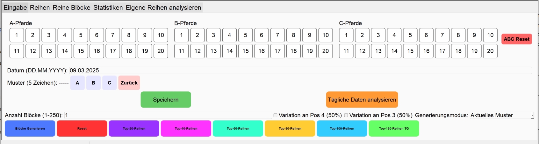Click the Datum date input field
This screenshot has height=144, width=539.
tap(300, 70)
